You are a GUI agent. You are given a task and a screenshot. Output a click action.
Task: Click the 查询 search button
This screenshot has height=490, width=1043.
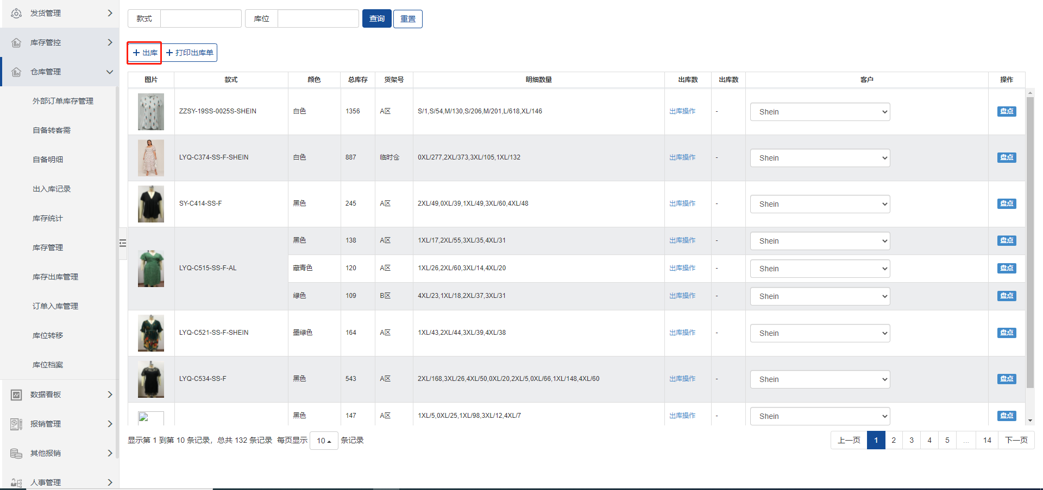click(376, 18)
